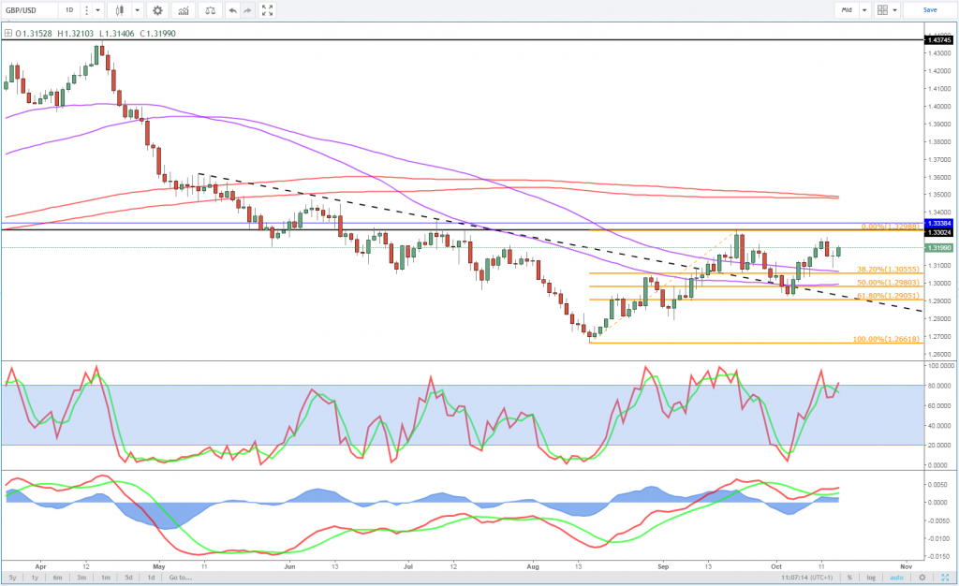Expand the time interval dropdown arrow
This screenshot has width=959, height=586.
tap(97, 10)
